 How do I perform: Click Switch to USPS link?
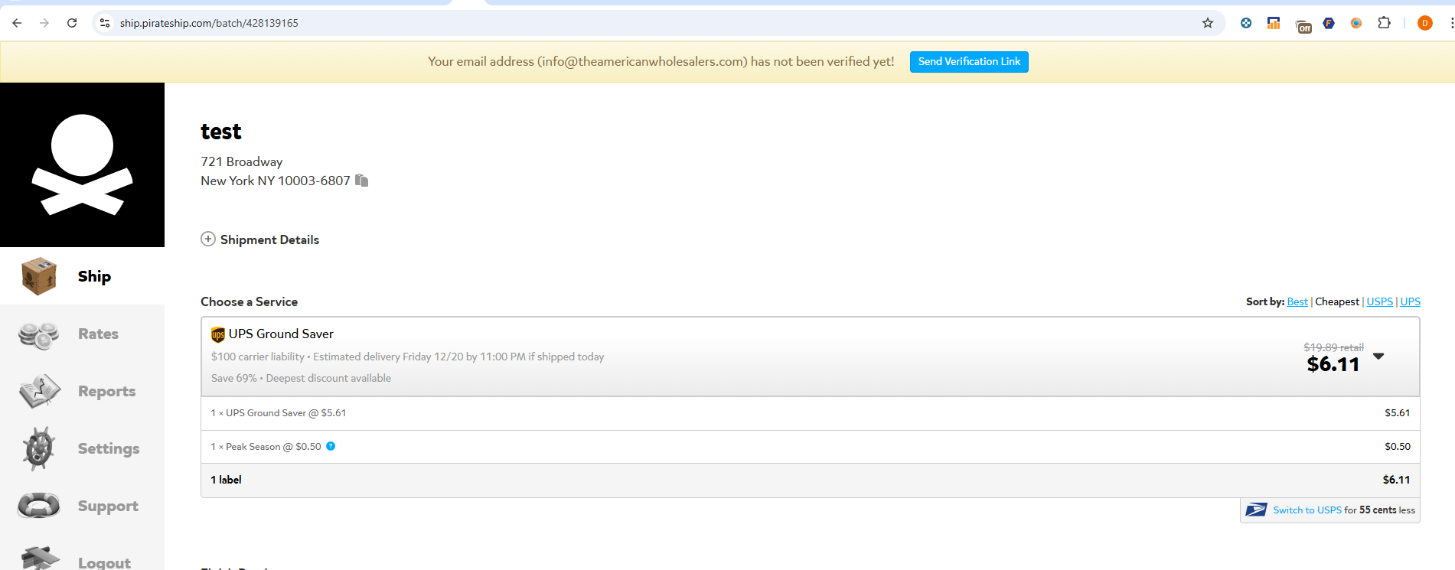(1307, 510)
